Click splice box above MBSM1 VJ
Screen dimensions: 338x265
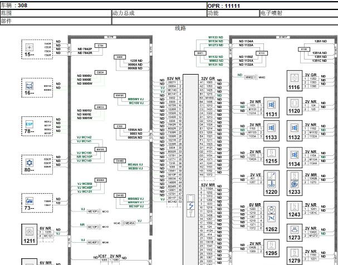click(x=120, y=95)
